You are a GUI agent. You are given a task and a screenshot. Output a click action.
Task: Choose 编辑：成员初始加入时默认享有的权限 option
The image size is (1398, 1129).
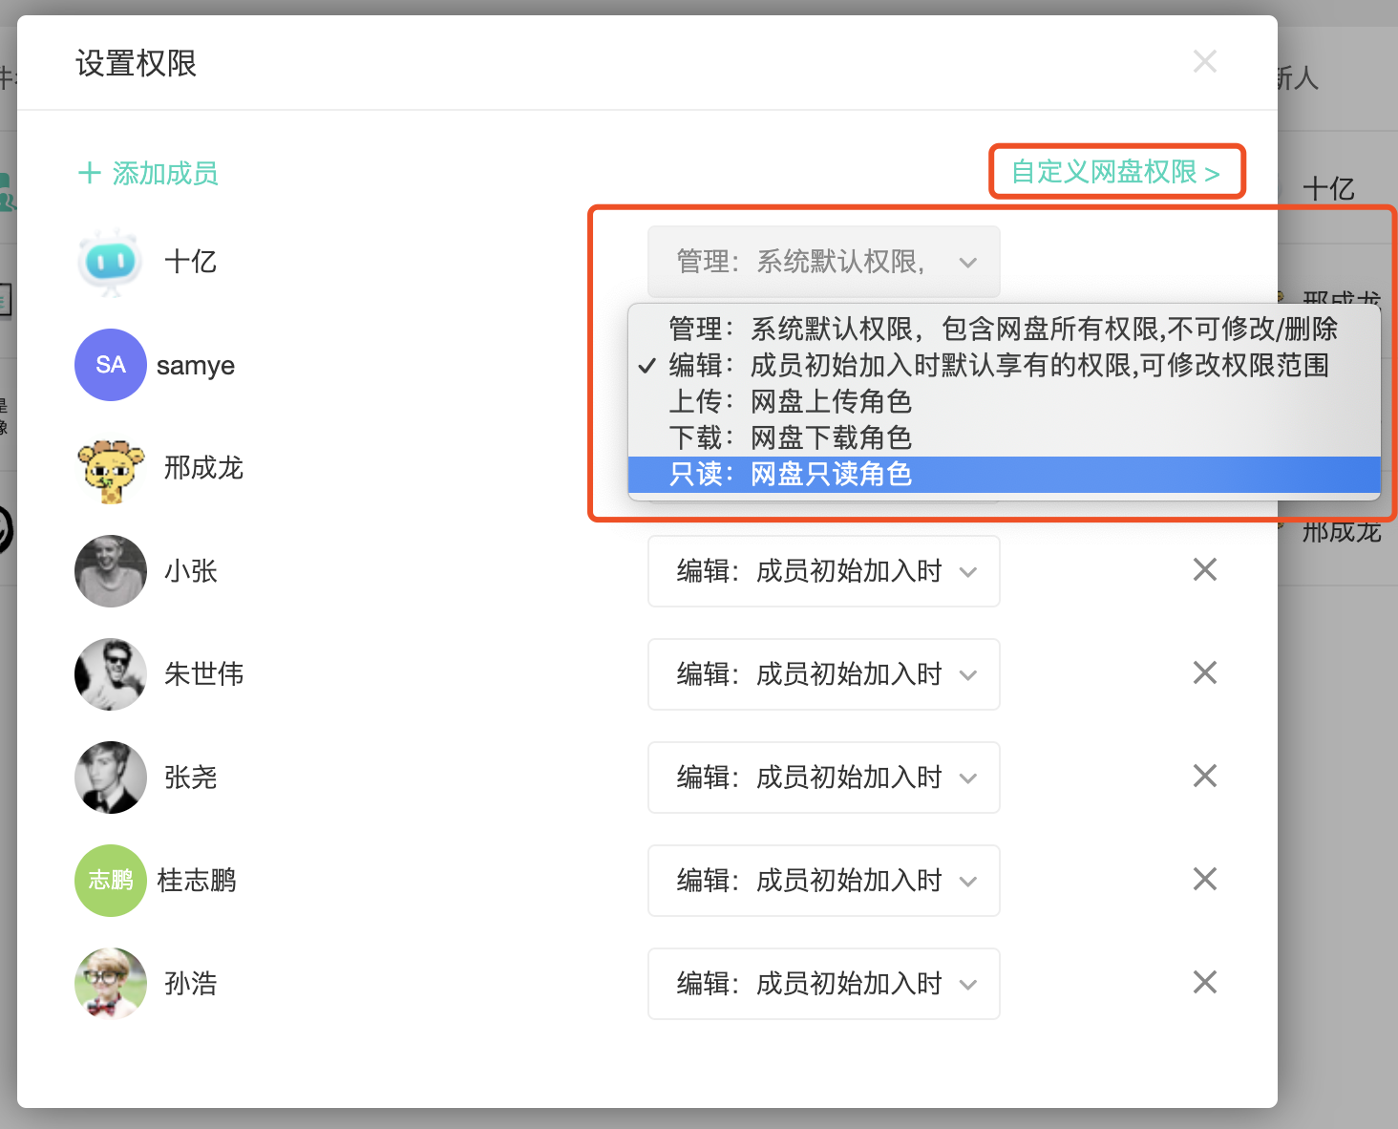pyautogui.click(x=1004, y=365)
